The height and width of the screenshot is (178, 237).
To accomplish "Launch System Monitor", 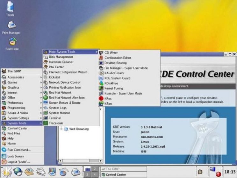I will [x=71, y=113].
